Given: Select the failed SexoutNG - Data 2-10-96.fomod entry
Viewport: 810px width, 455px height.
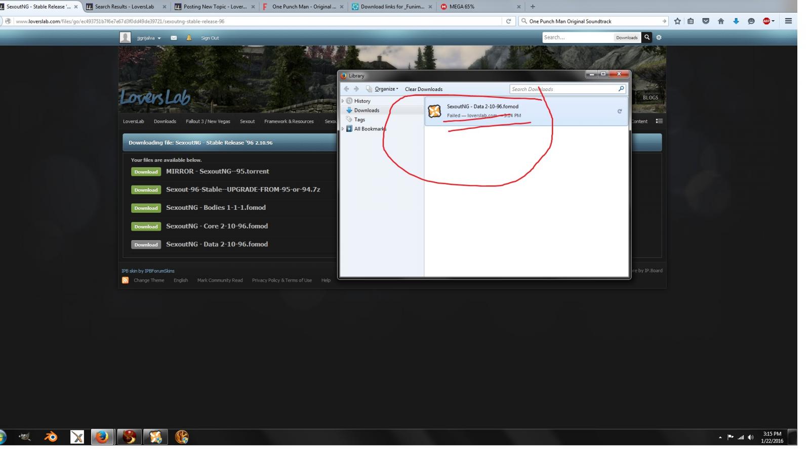Looking at the screenshot, I should [526, 111].
